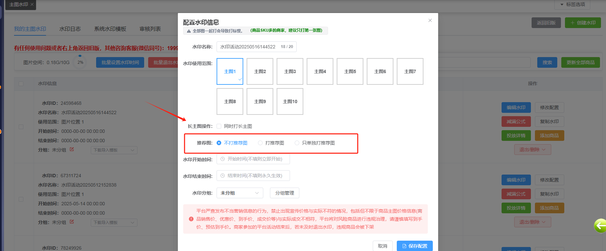Viewport: 606px width, 251px height.
Task: Open the 水印分组 未分组 dropdown
Action: pyautogui.click(x=240, y=193)
